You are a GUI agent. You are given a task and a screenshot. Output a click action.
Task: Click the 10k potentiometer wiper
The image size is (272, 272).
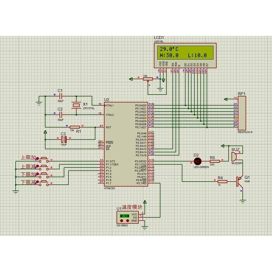coord(148,81)
